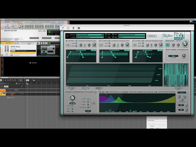The height and width of the screenshot is (147, 196).
Task: Click the EQ Band Width knob
Action: (x=182, y=99)
